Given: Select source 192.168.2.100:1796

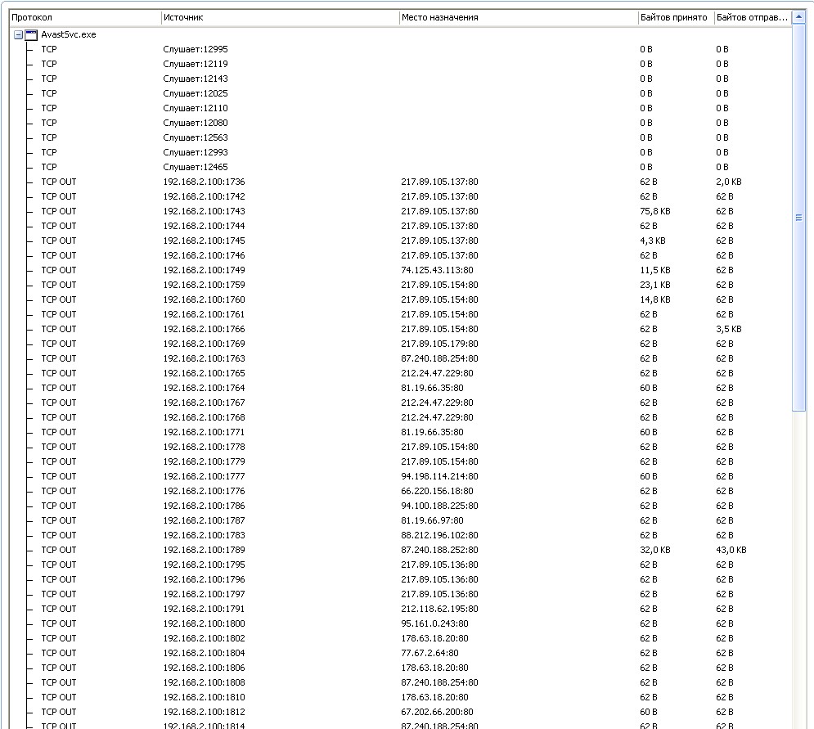Looking at the screenshot, I should (x=204, y=579).
